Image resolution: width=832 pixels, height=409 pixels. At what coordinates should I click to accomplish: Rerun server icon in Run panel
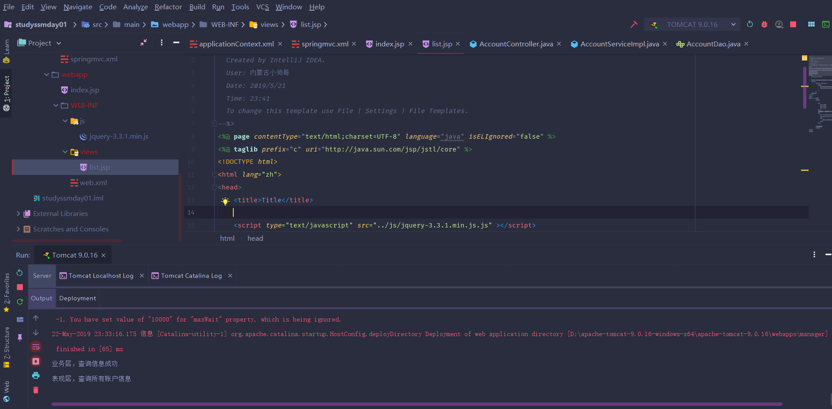pos(19,273)
